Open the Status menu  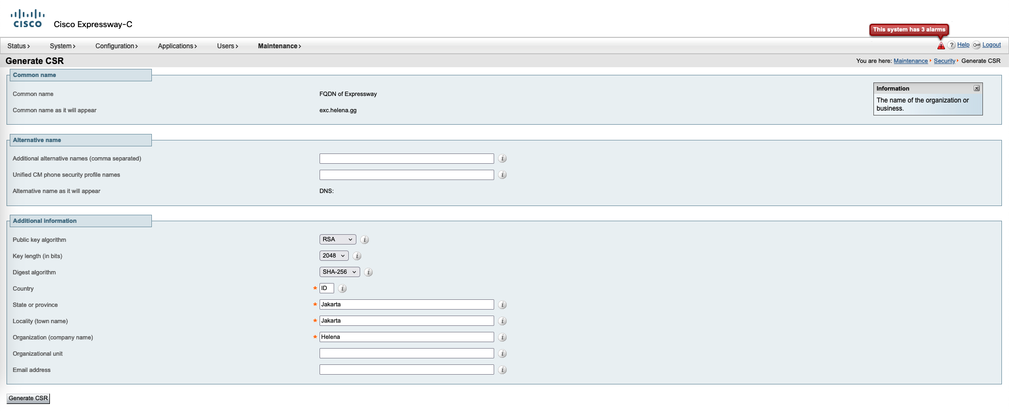[x=18, y=46]
